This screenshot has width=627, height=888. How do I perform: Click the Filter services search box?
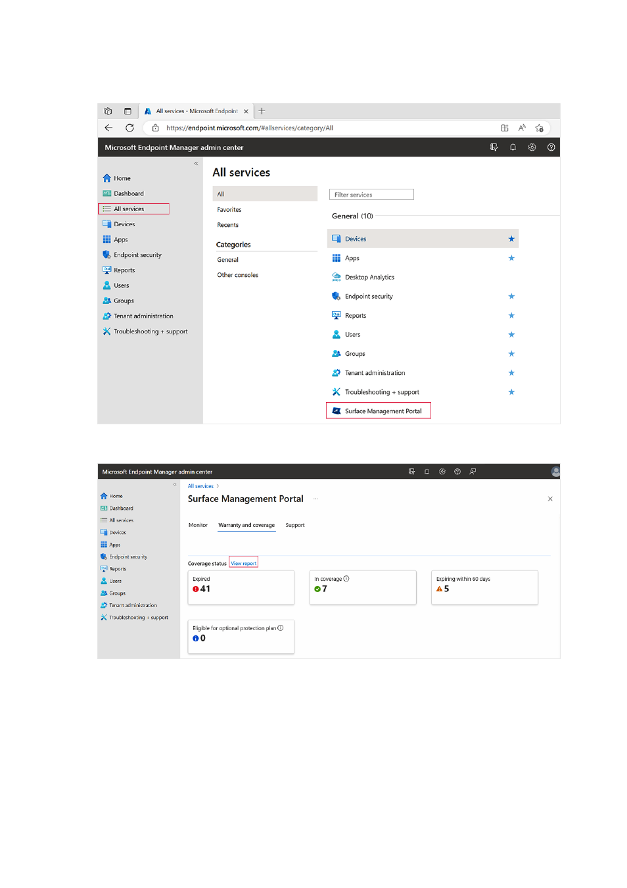point(371,195)
